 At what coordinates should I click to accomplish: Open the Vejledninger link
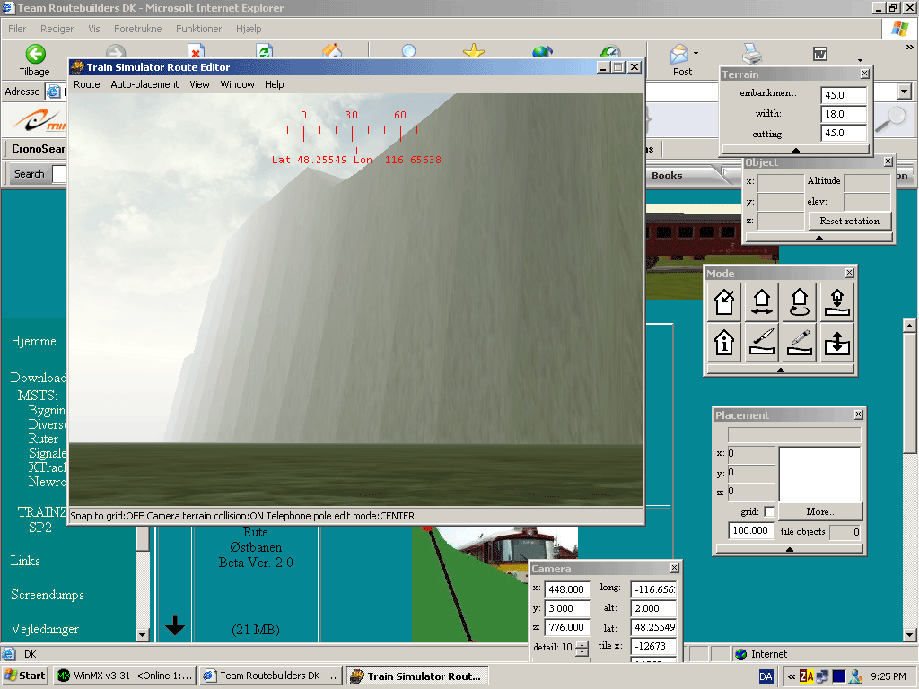coord(45,629)
